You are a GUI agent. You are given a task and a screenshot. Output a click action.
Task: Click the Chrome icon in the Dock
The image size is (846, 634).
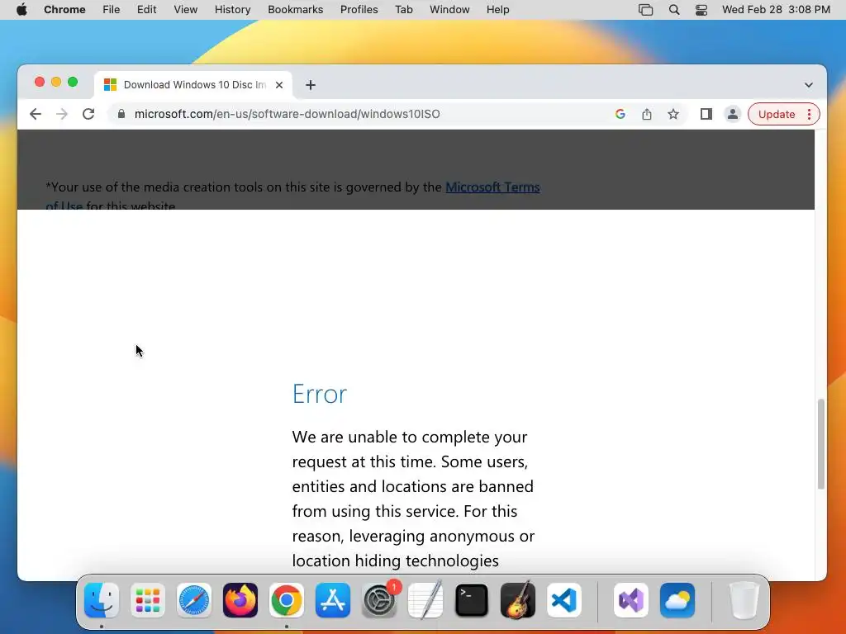coord(287,600)
